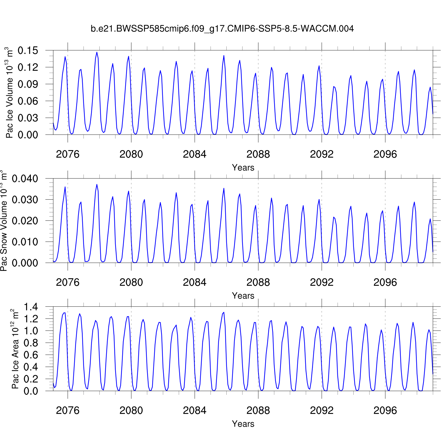Click the Pac Ice Volume y-axis label

(x=9, y=93)
